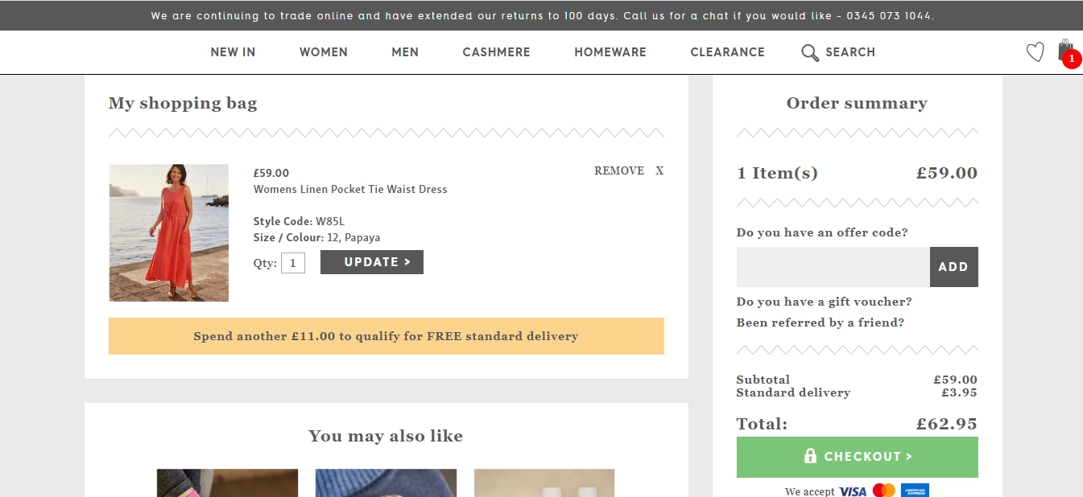Click the X remove icon
Viewport: 1083px width, 497px height.
(659, 170)
